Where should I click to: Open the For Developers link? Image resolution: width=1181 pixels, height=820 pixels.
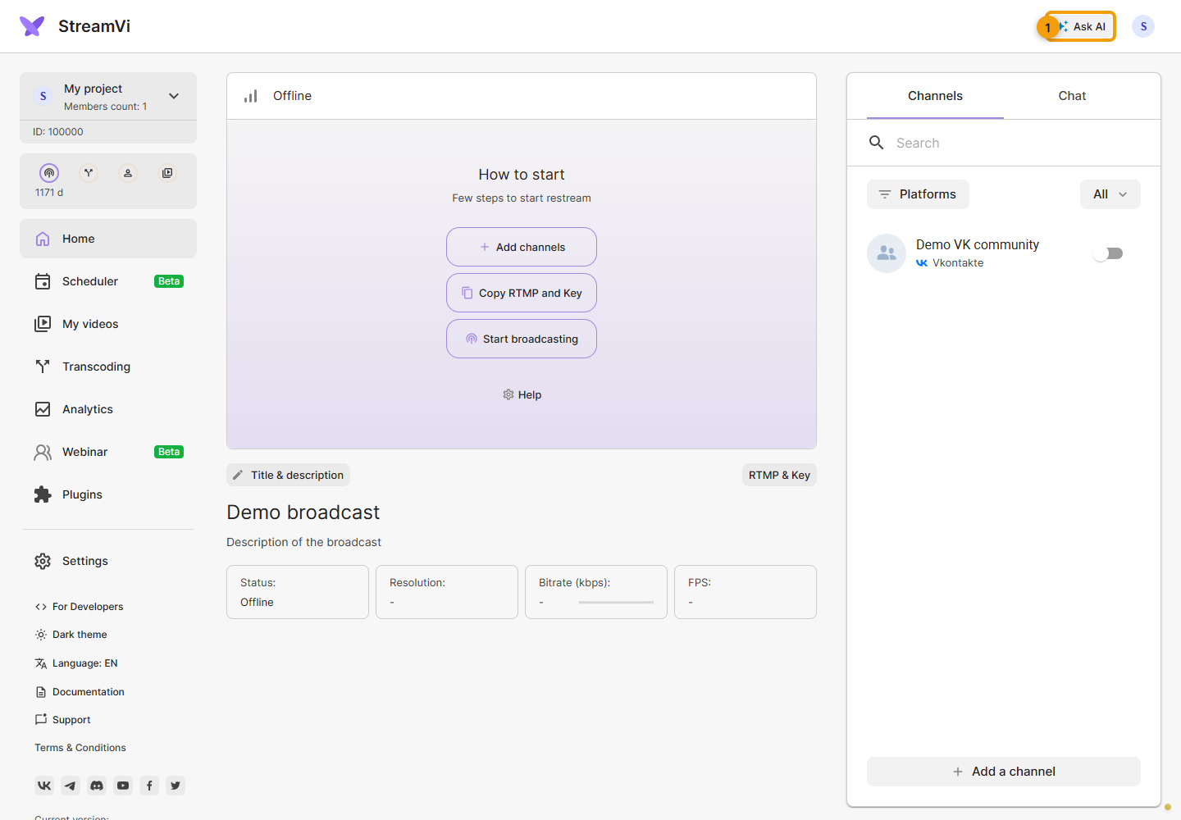click(80, 607)
